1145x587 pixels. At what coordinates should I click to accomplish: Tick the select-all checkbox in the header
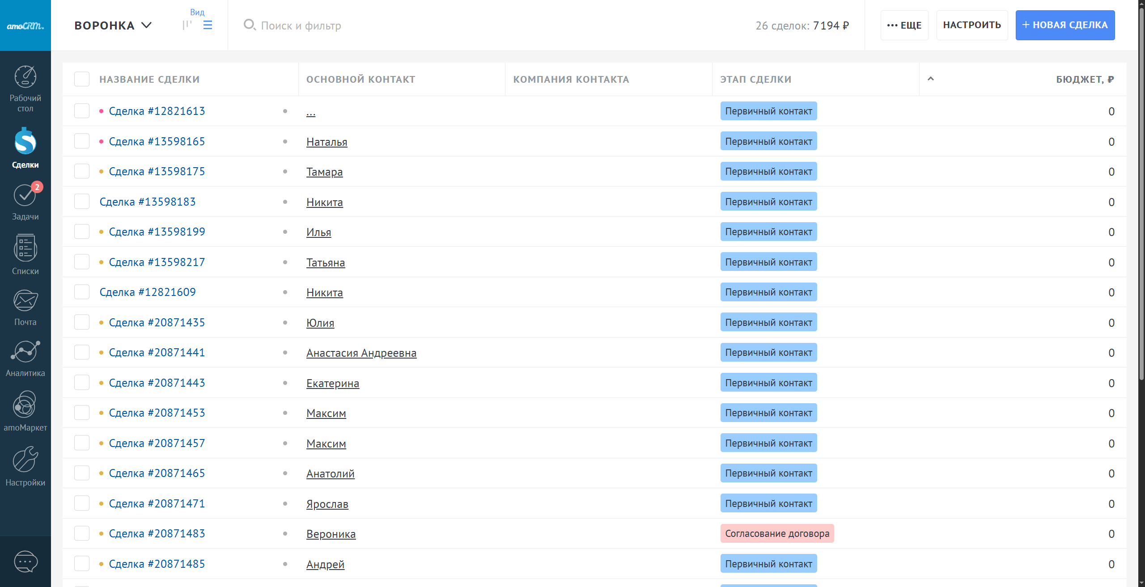tap(82, 79)
